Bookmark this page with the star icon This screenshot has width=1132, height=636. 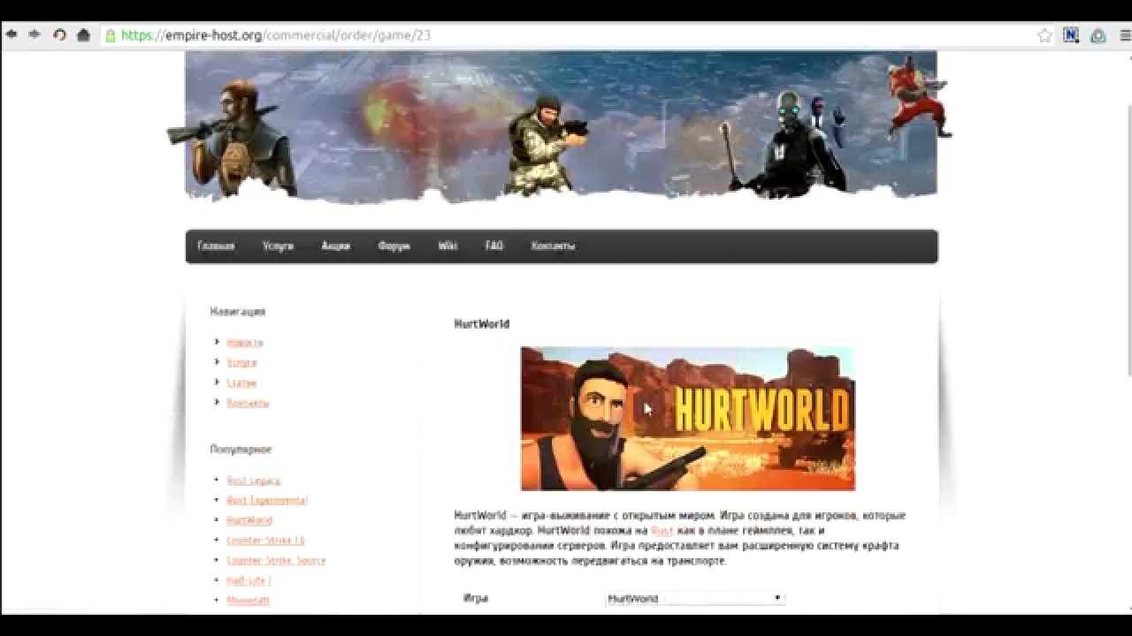pyautogui.click(x=1044, y=35)
